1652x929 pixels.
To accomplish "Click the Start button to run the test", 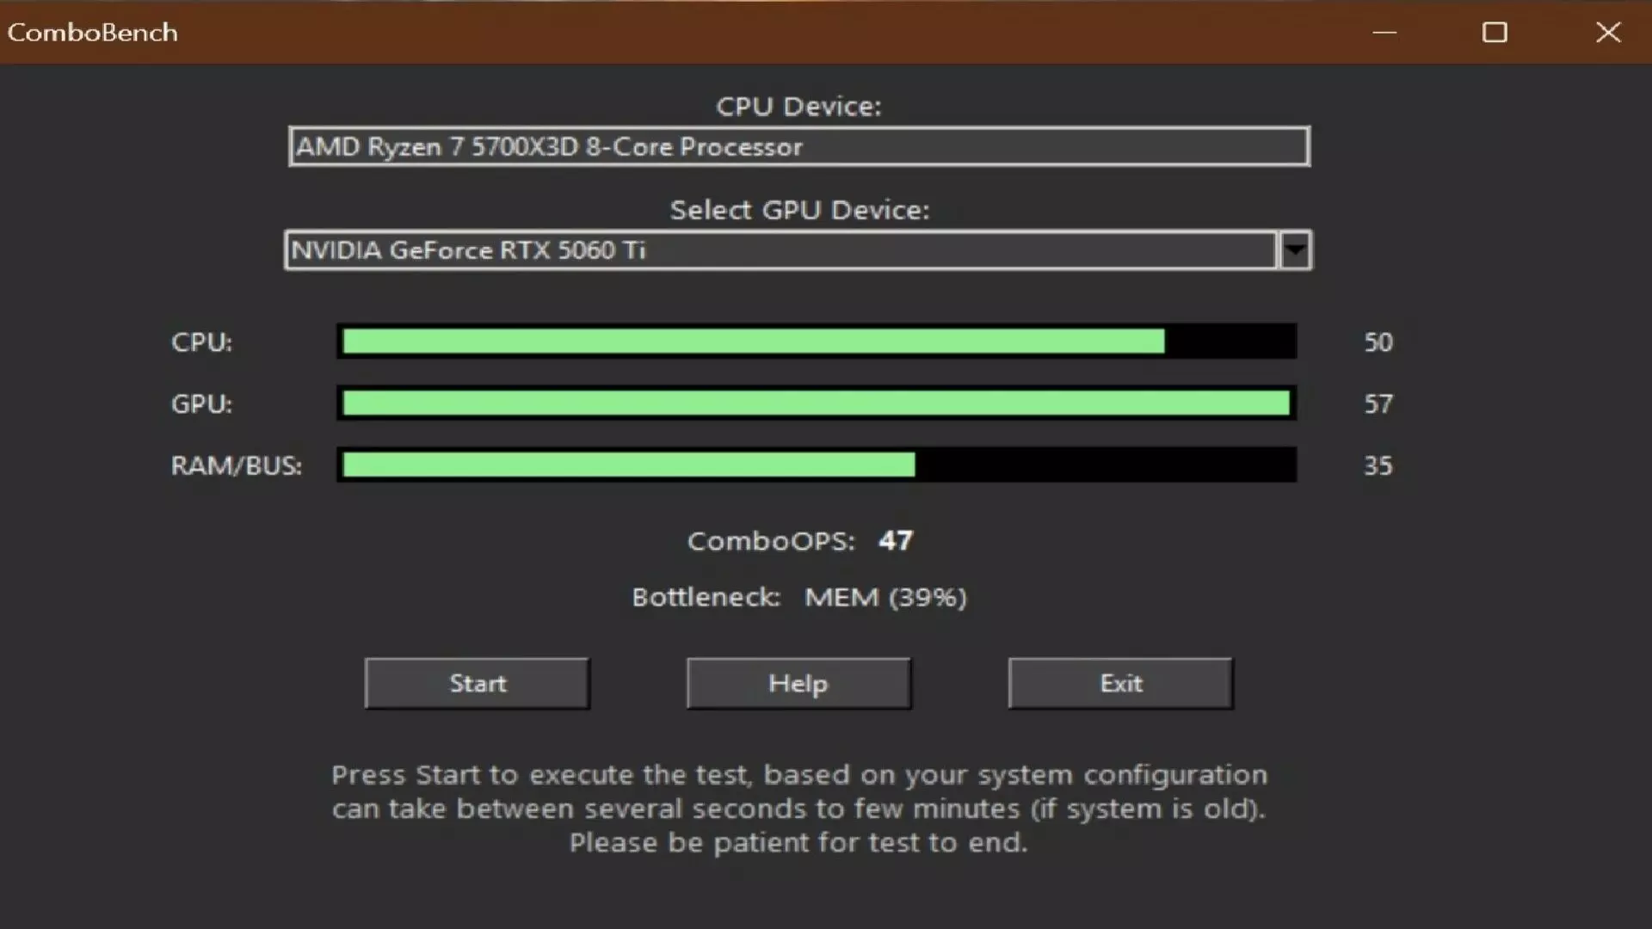I will pos(478,684).
